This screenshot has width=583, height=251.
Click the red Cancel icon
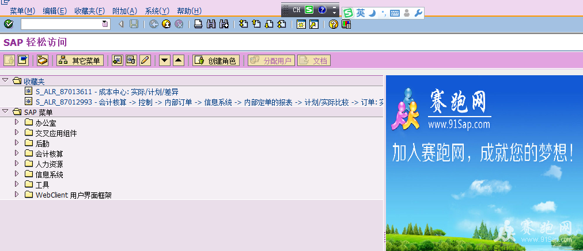(x=179, y=25)
